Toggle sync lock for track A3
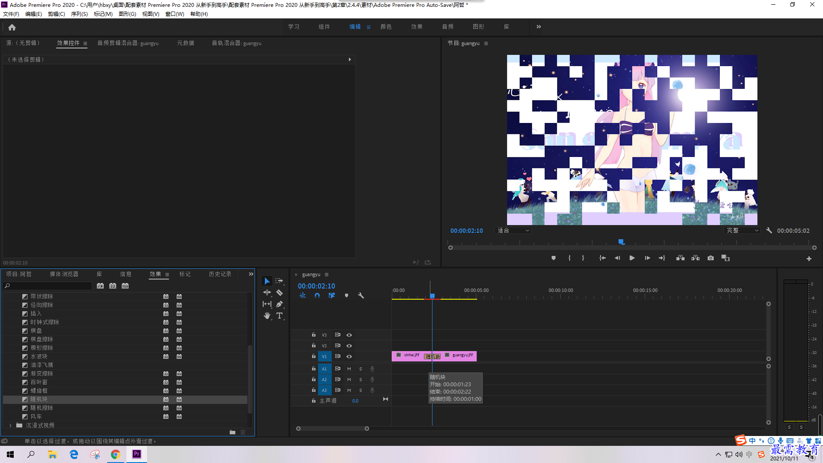 click(x=338, y=390)
